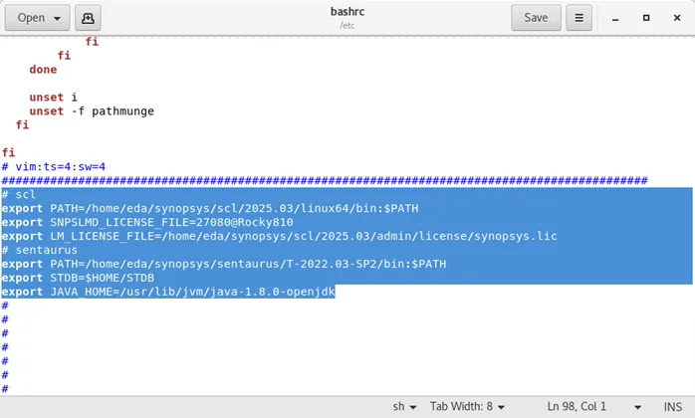Minimize the gedit window
The width and height of the screenshot is (695, 418).
pos(615,18)
